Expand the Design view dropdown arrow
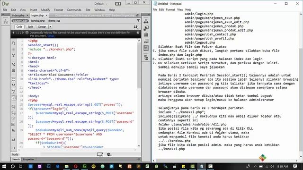The image size is (303, 170). 50,27
